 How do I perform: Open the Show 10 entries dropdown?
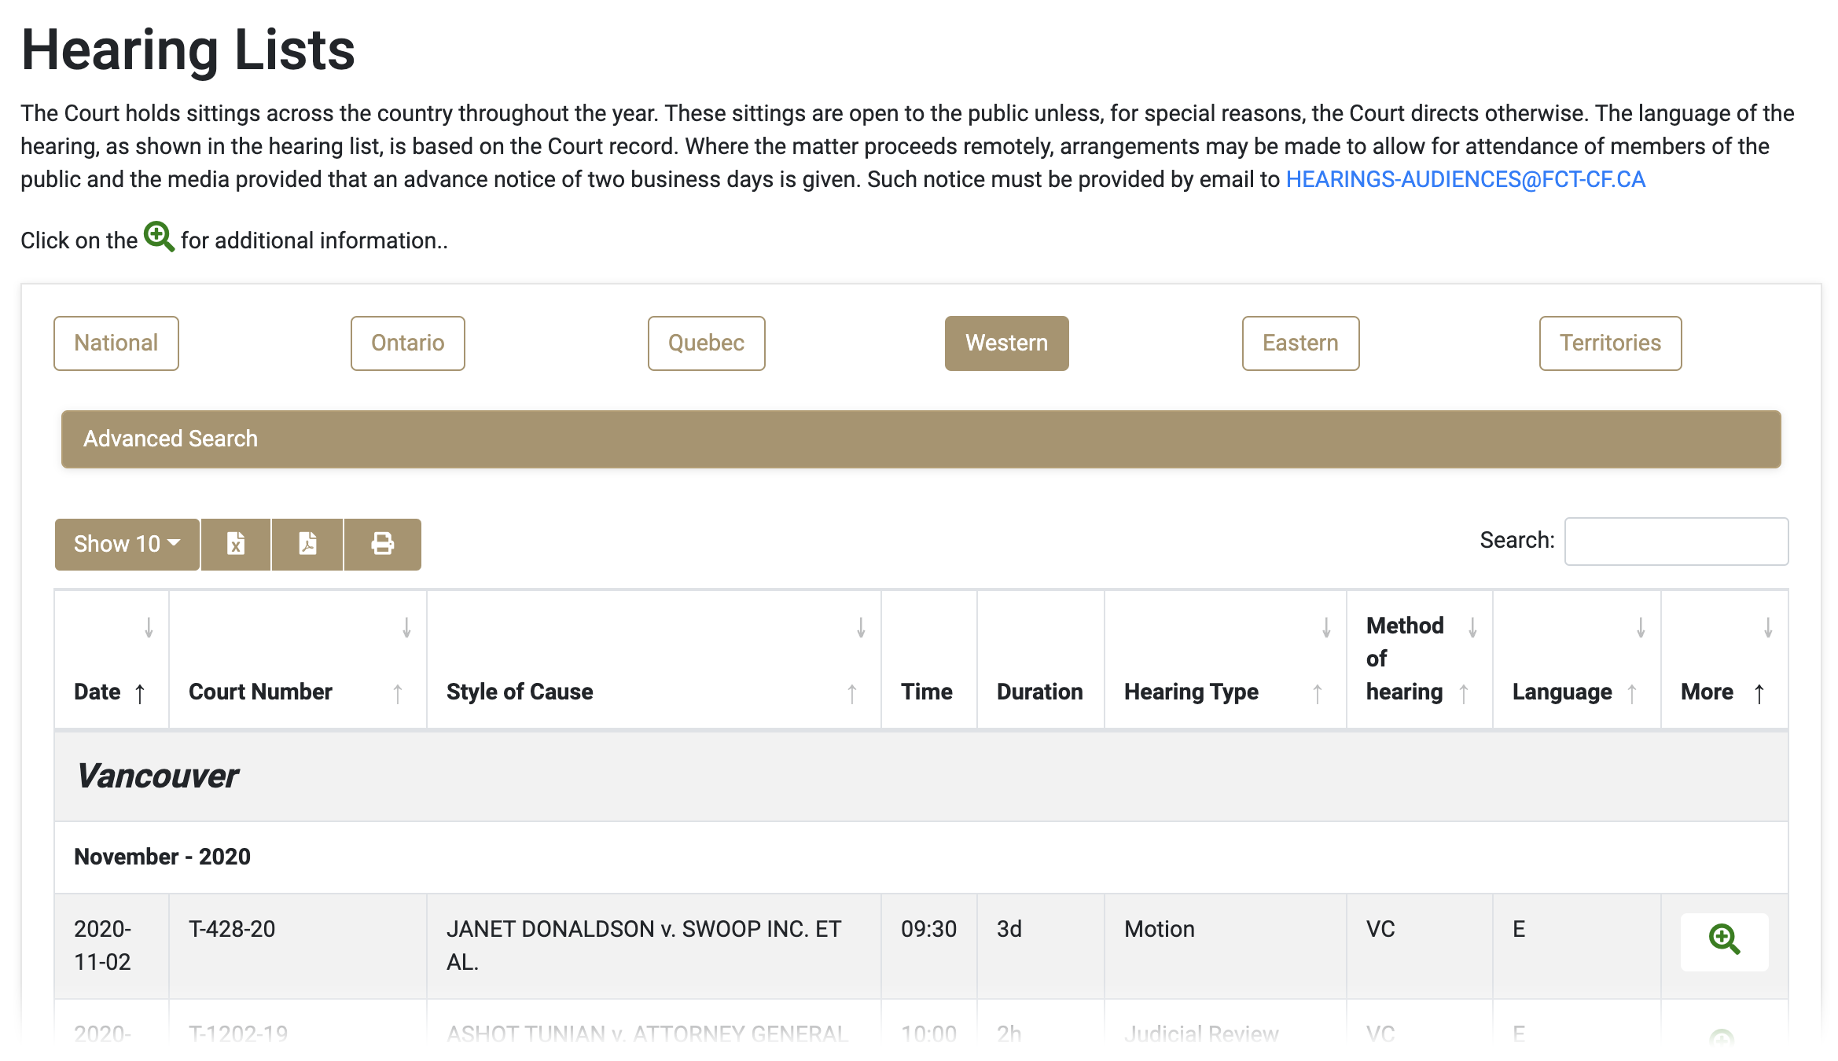(127, 544)
